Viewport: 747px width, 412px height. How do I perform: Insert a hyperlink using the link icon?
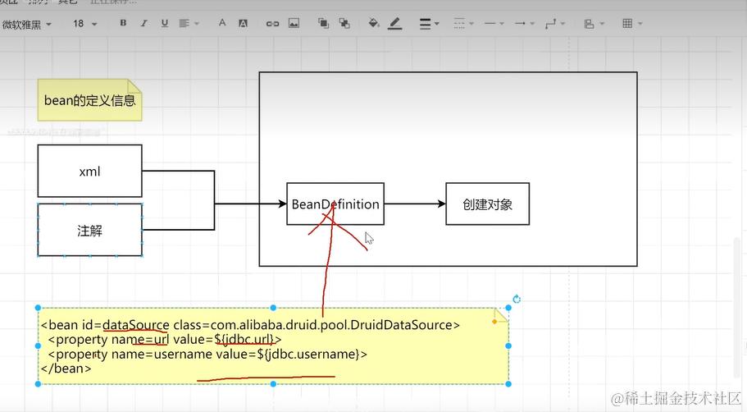point(272,23)
